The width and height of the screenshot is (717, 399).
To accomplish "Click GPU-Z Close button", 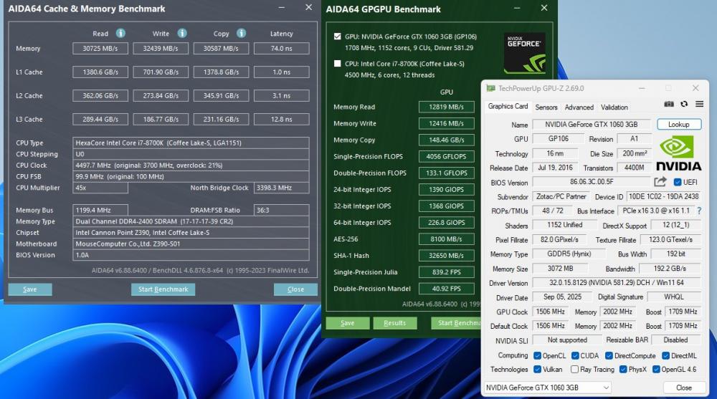I will click(x=683, y=388).
